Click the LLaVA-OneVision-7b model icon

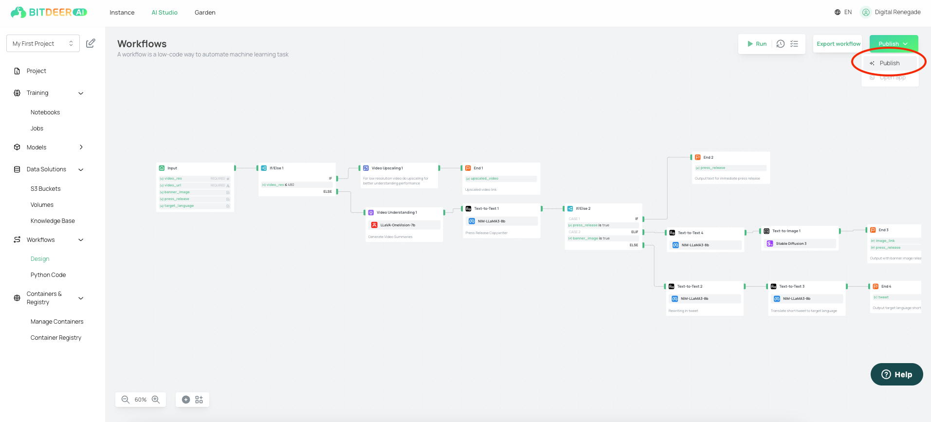(x=374, y=225)
